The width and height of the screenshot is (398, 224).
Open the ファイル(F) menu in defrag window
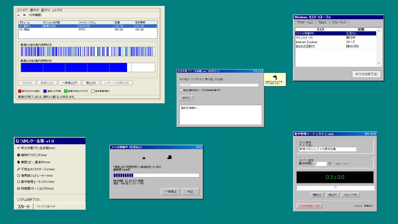[22, 10]
